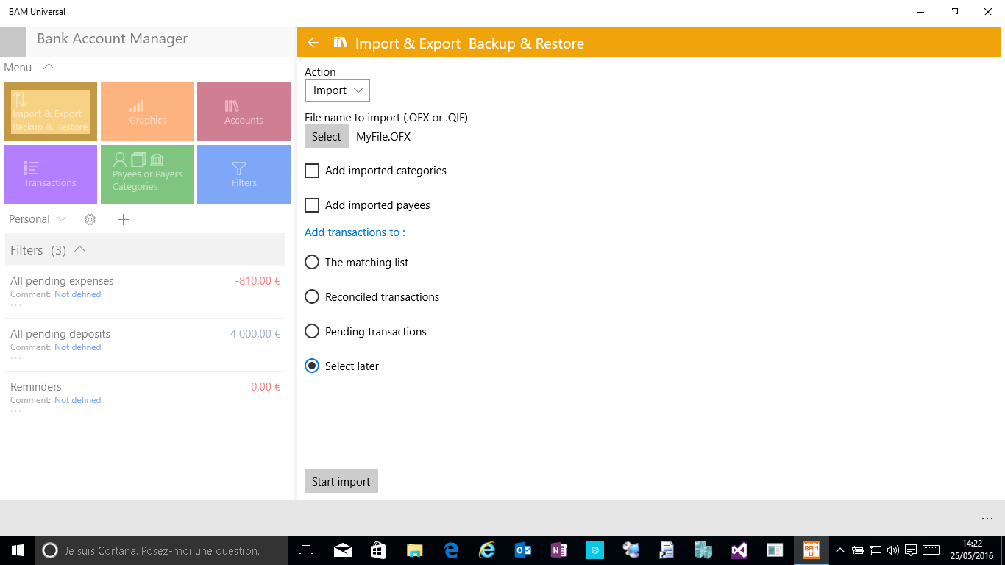Enable Add imported payees checkbox
Screen dimensions: 1005x565
click(312, 205)
